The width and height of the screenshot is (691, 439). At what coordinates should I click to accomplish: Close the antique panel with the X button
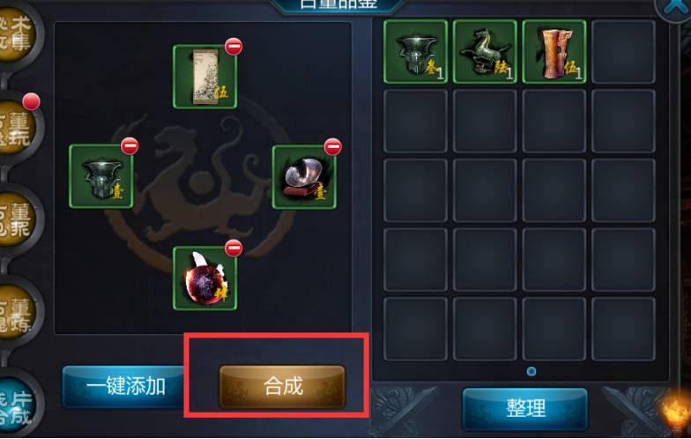coord(673,7)
